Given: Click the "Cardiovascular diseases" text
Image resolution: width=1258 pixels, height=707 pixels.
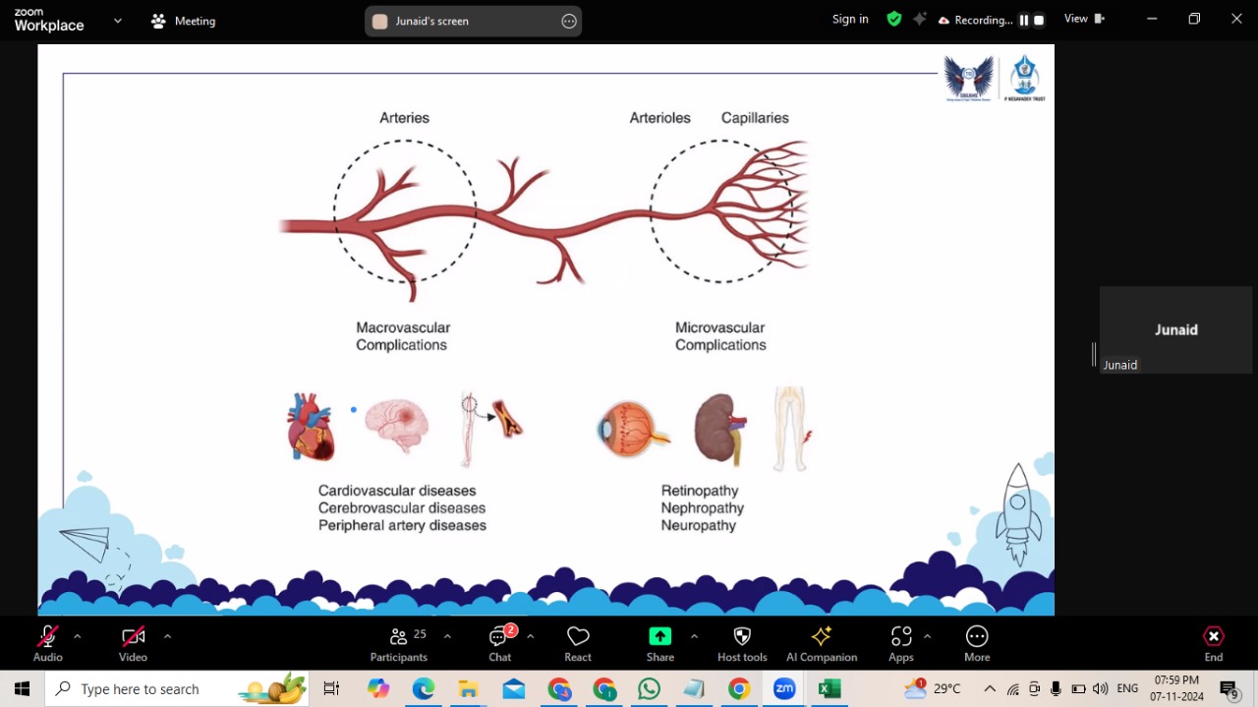Looking at the screenshot, I should point(397,491).
